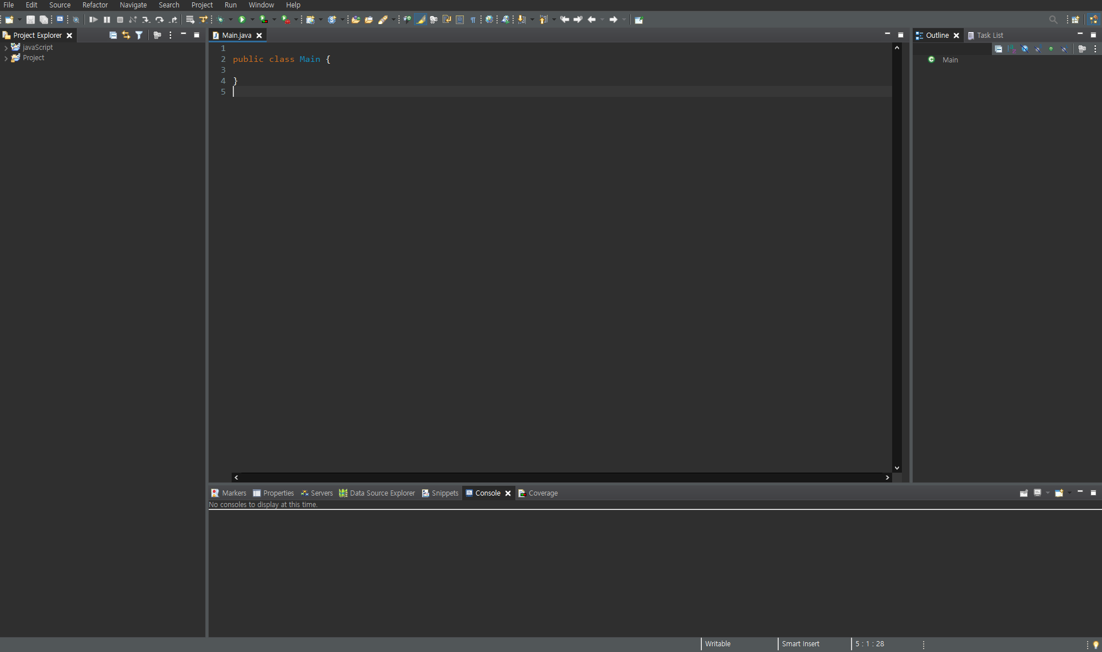
Task: Click the Back navigation arrow
Action: [x=592, y=19]
